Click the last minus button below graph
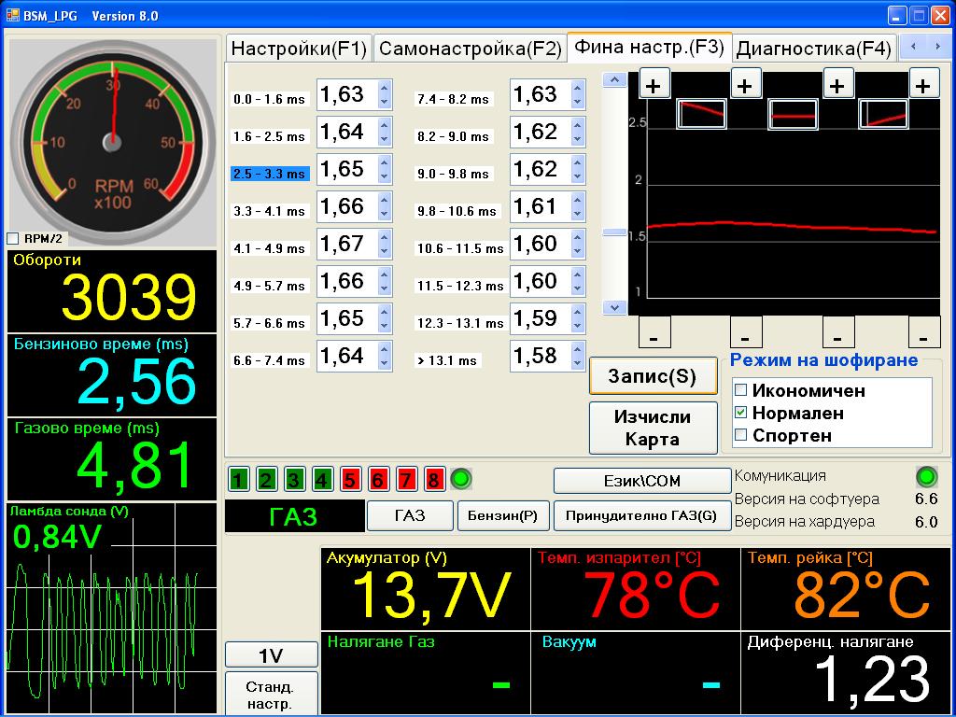The image size is (956, 717). (923, 332)
